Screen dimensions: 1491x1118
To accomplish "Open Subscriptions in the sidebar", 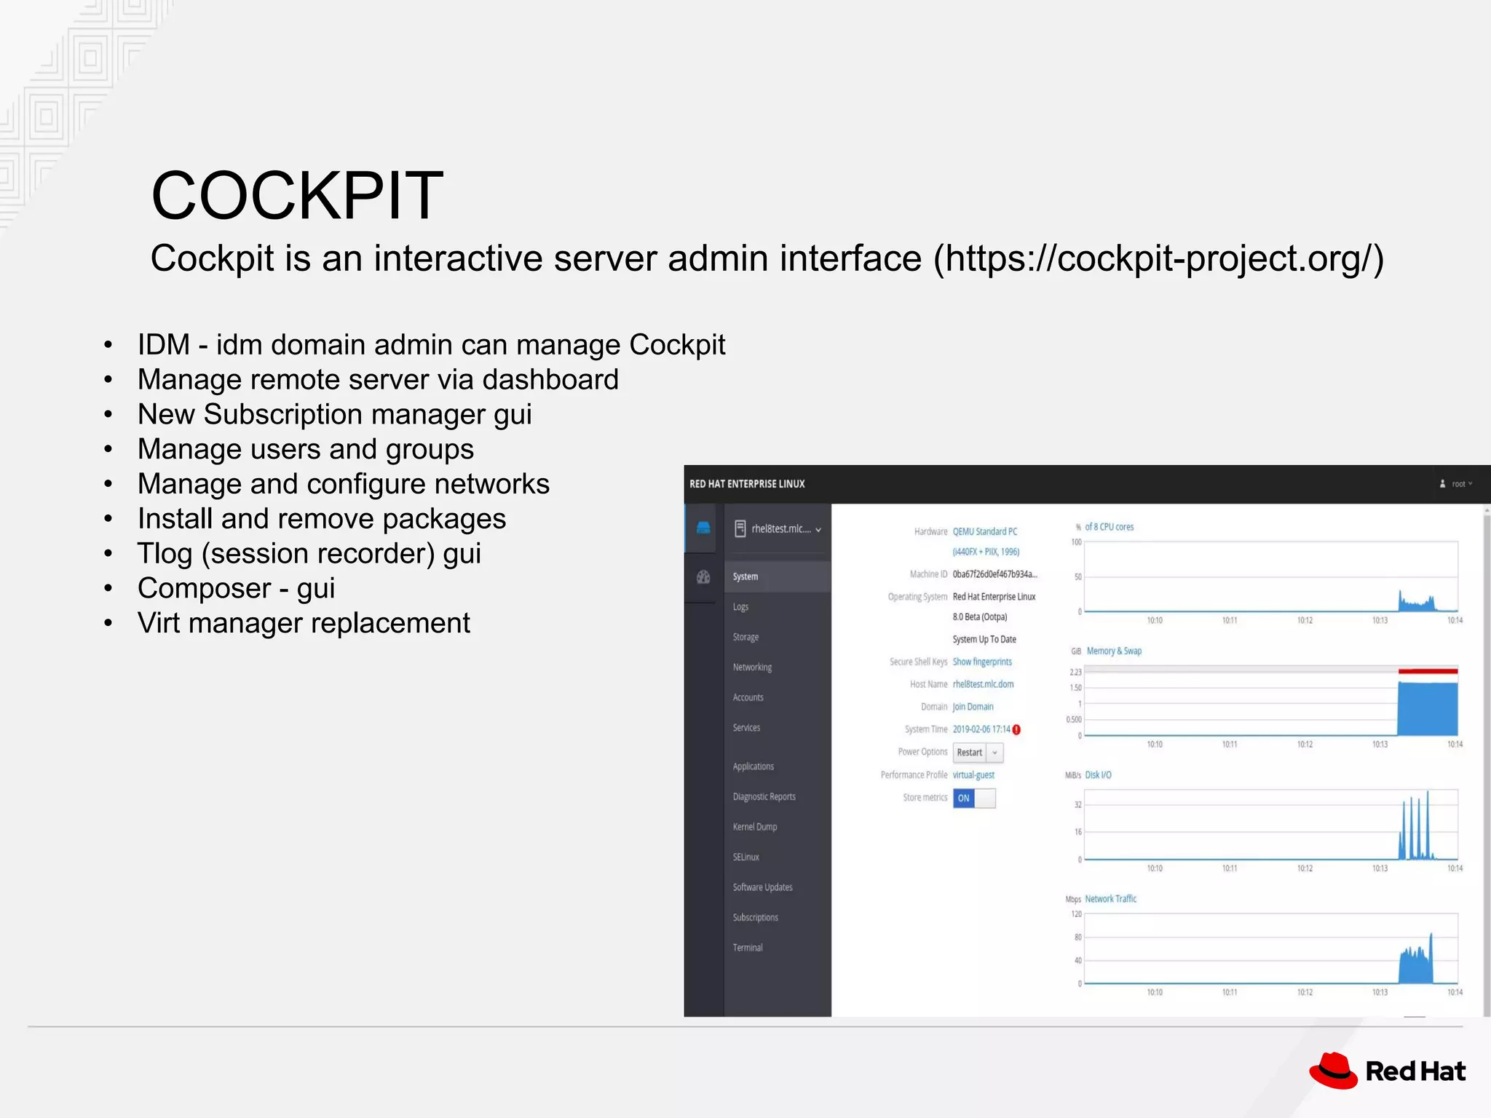I will [778, 918].
